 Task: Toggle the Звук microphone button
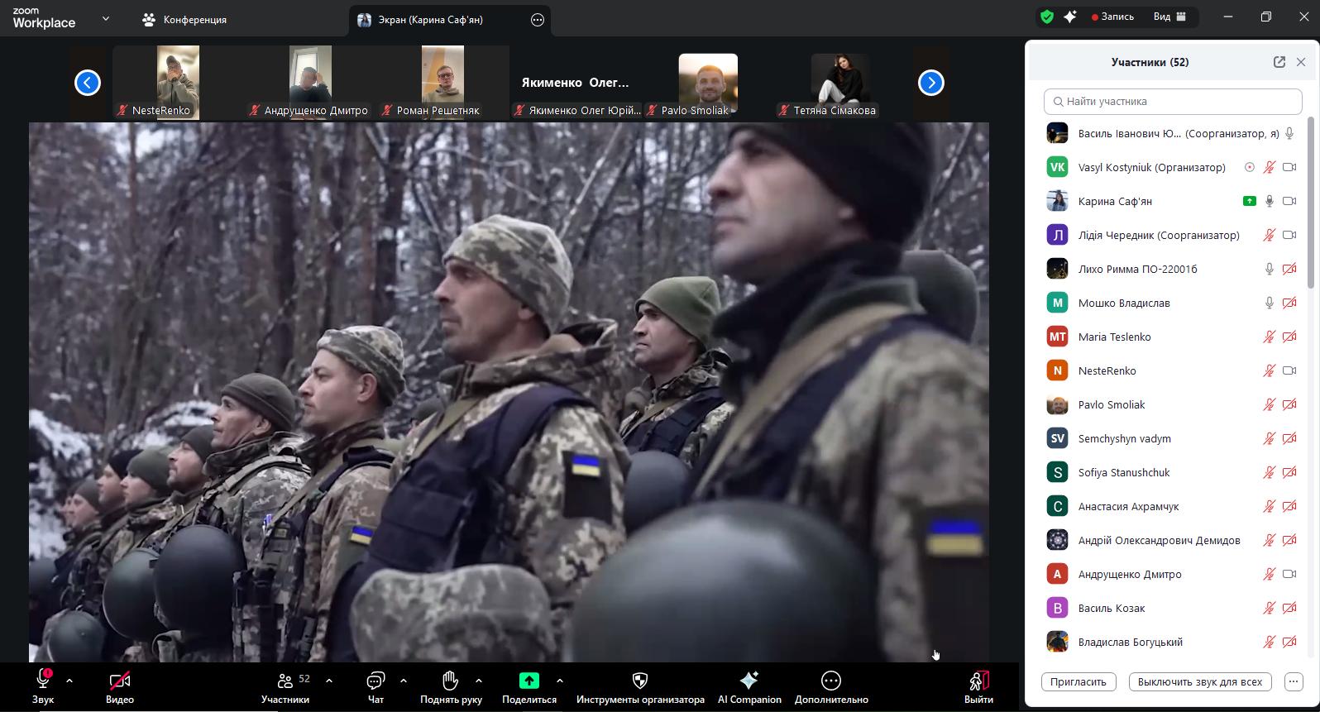coord(43,687)
